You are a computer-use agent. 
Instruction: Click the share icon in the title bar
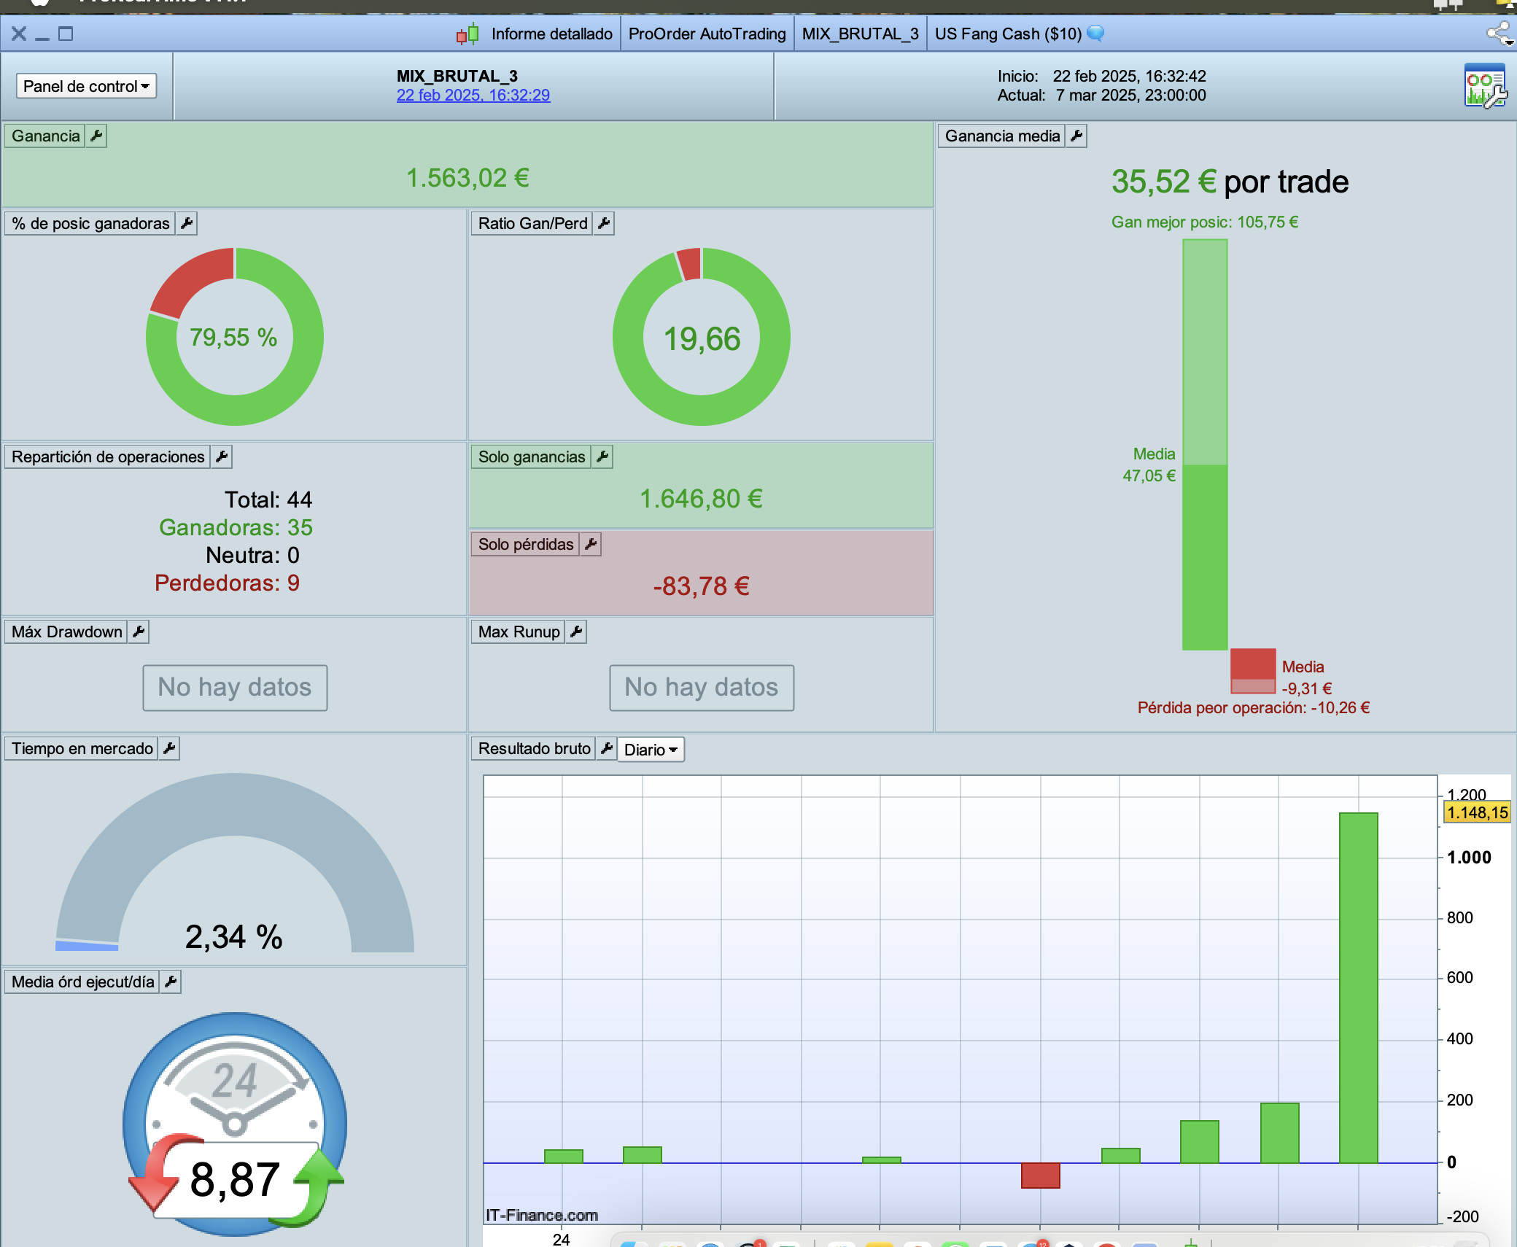point(1499,34)
